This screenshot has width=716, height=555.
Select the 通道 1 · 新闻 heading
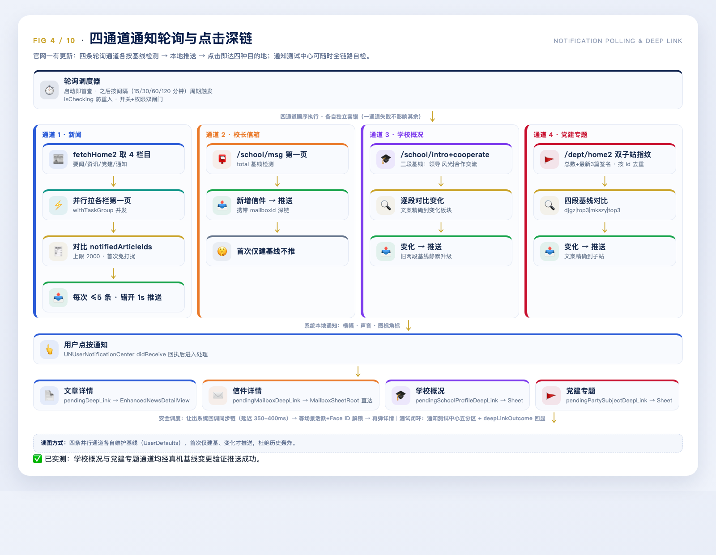pyautogui.click(x=62, y=135)
